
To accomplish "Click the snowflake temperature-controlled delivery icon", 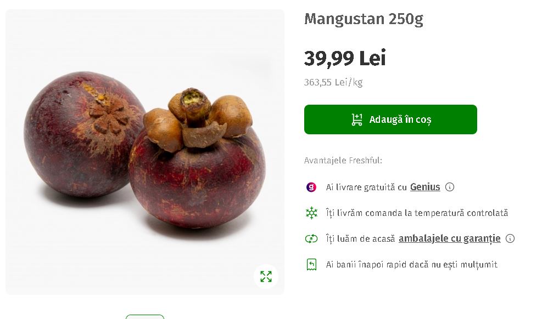I will tap(311, 213).
